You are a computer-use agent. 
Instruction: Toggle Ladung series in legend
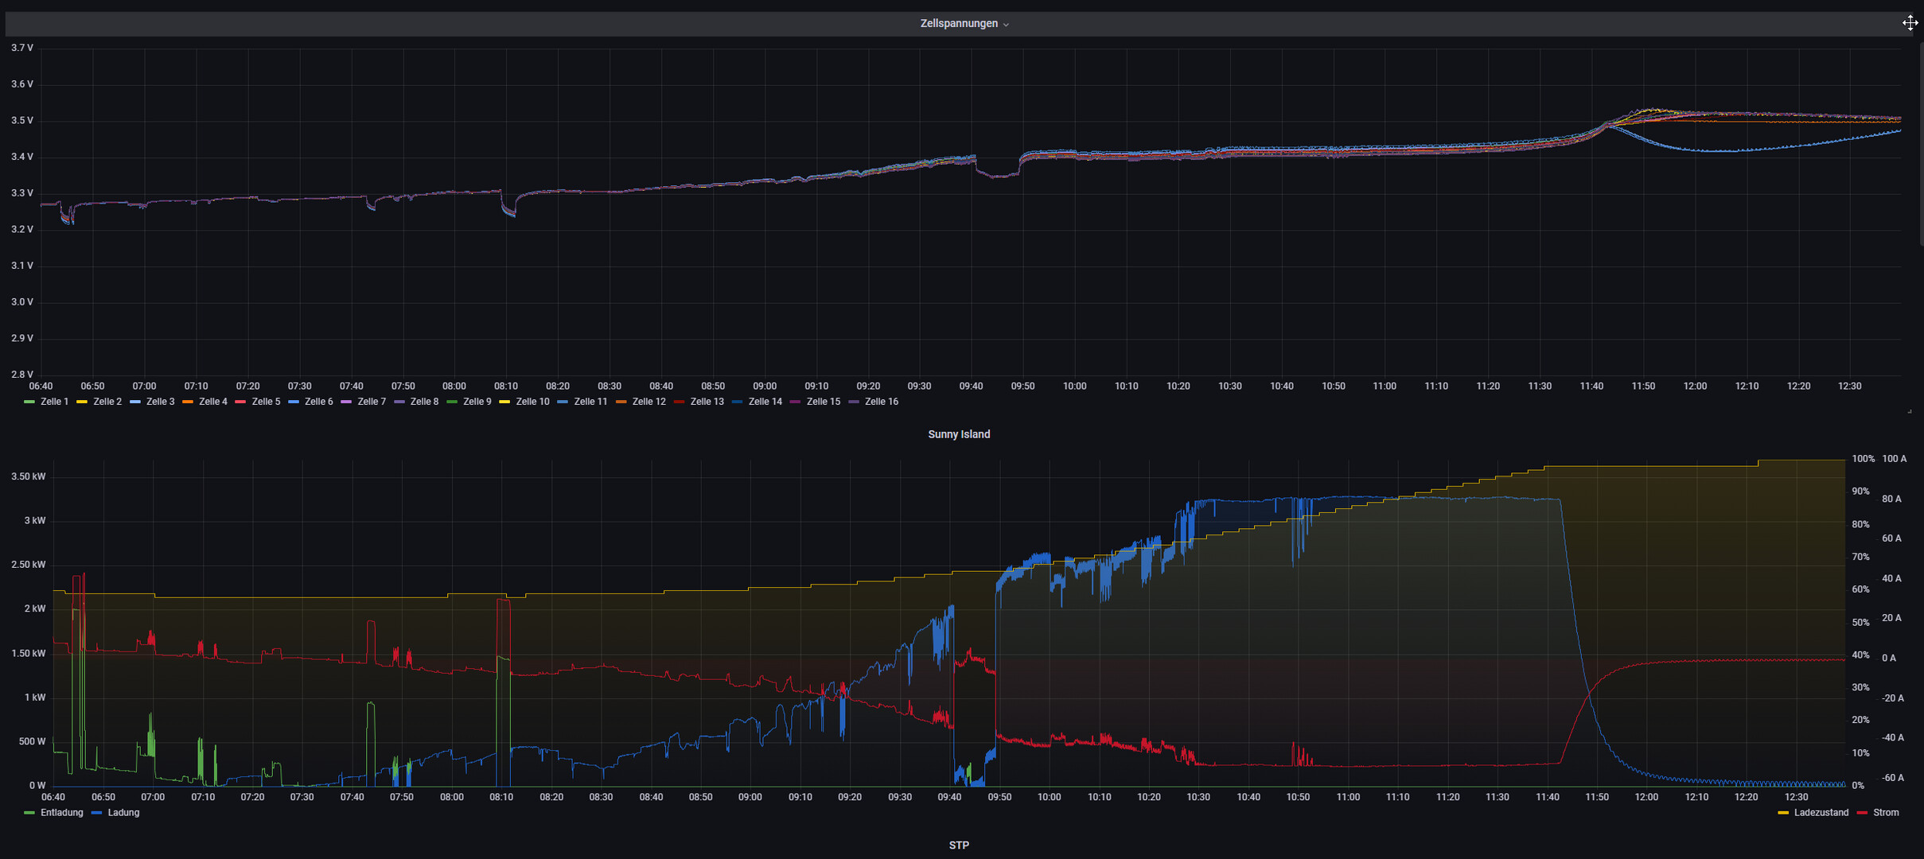tap(116, 813)
